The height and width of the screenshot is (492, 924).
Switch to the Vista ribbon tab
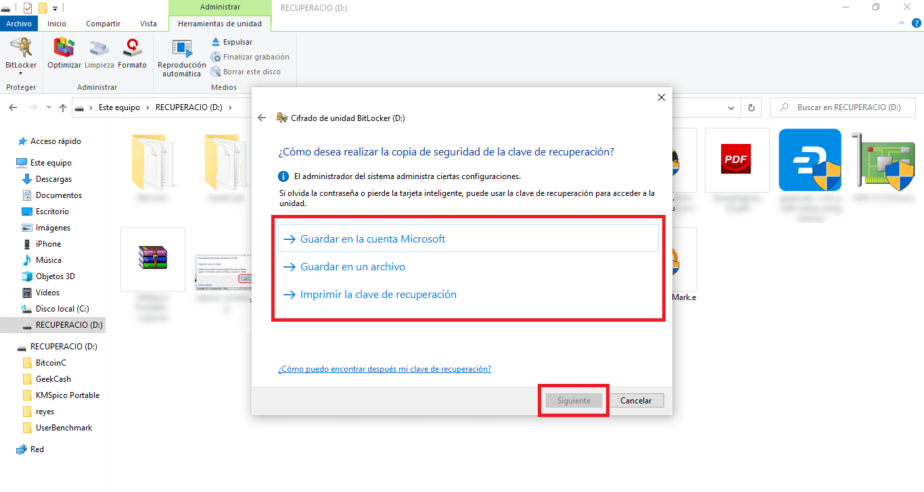click(x=148, y=24)
